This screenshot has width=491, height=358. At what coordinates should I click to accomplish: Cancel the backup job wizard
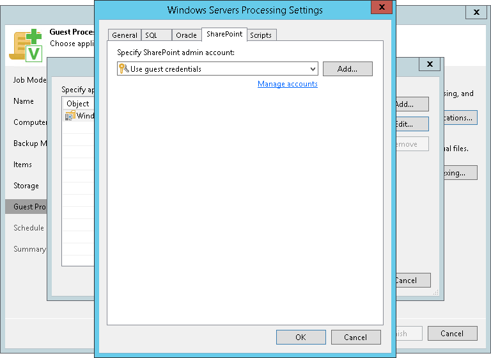tap(453, 333)
